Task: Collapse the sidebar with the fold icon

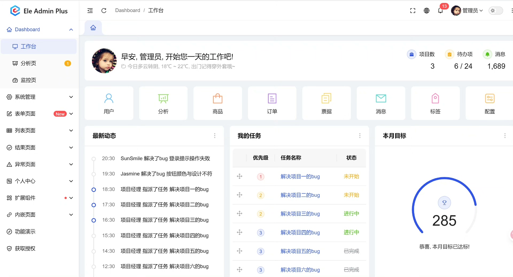Action: point(90,10)
